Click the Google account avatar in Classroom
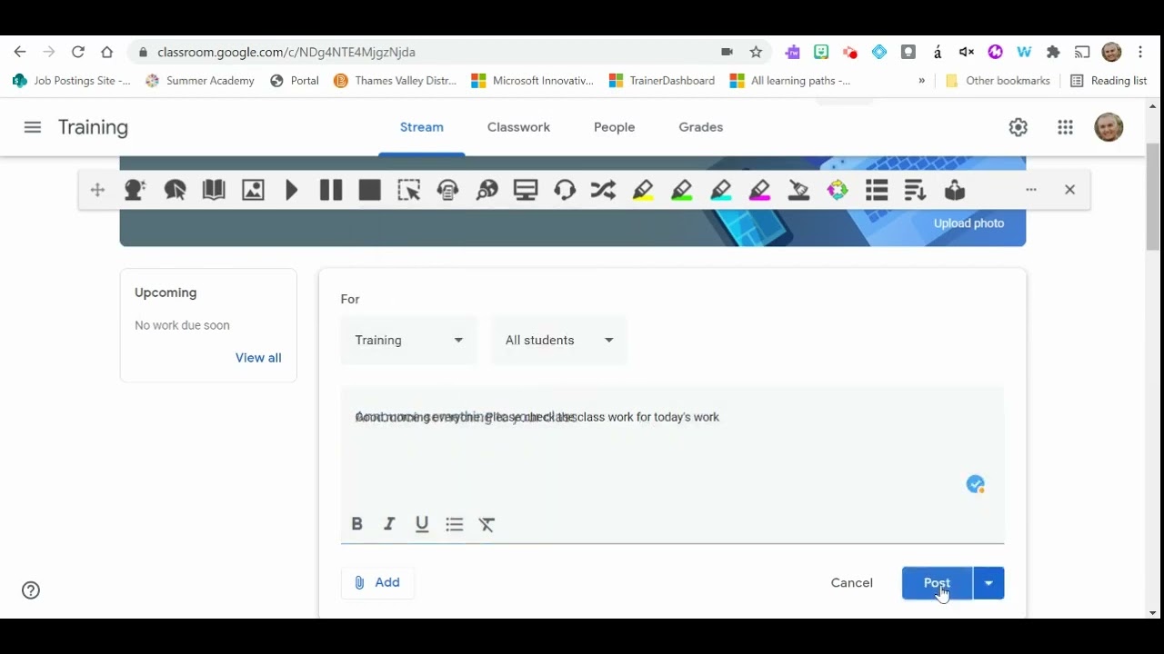This screenshot has height=654, width=1164. 1109,127
